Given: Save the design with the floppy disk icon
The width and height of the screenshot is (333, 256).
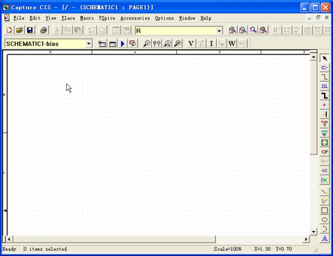Looking at the screenshot, I should click(x=30, y=30).
